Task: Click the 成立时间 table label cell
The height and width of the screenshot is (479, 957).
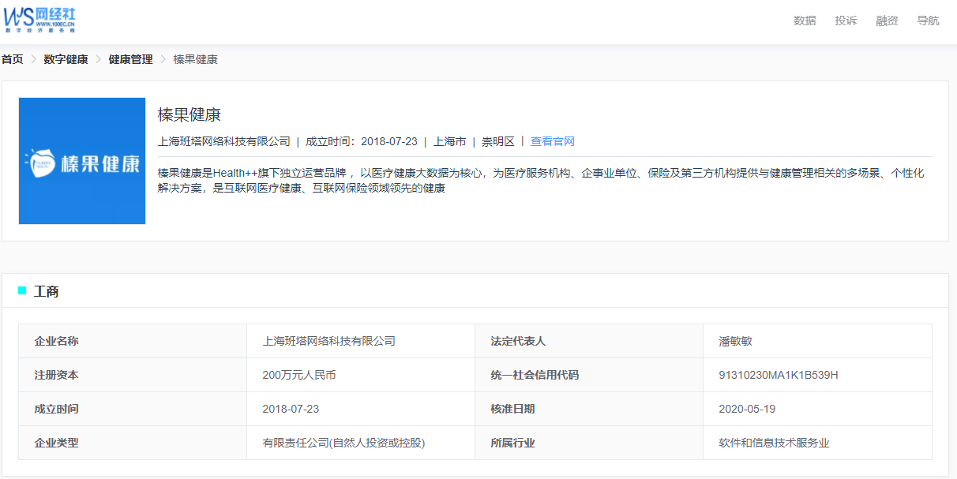Action: pos(133,409)
